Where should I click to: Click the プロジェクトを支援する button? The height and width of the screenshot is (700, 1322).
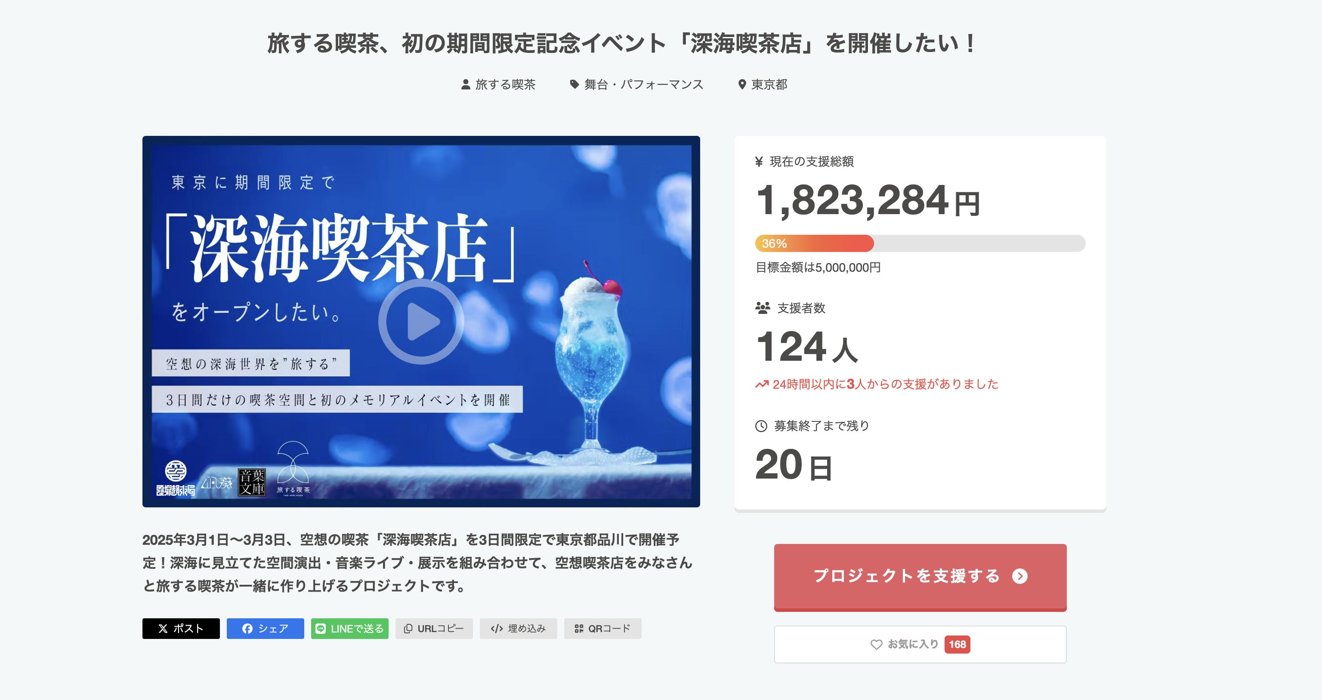pyautogui.click(x=920, y=577)
